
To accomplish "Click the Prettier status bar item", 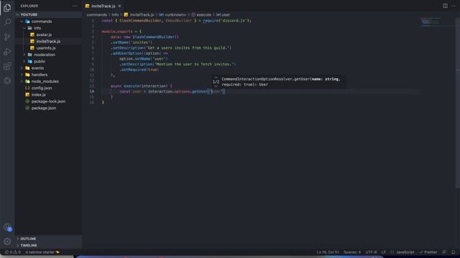I will coord(428,252).
